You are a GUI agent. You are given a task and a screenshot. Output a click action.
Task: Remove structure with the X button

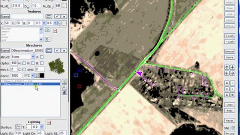pyautogui.click(x=64, y=51)
